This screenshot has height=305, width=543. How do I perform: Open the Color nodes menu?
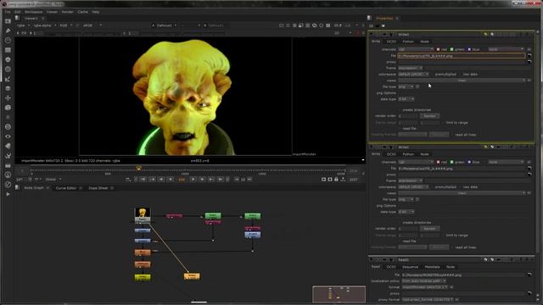(x=8, y=59)
